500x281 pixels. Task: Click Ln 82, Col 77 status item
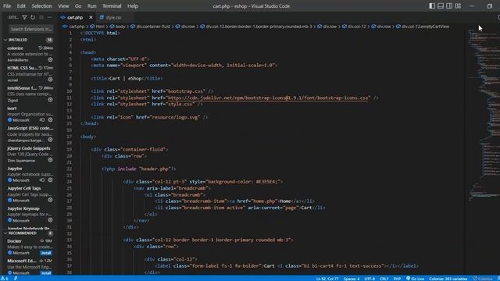(327, 279)
